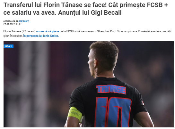Click the main photo of the player
Viewport: 175px width, 129px height.
pos(89,84)
